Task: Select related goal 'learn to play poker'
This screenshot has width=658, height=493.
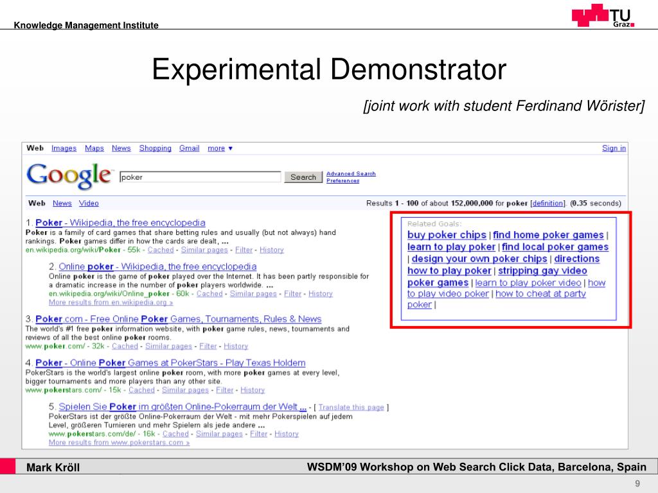Action: click(x=451, y=247)
